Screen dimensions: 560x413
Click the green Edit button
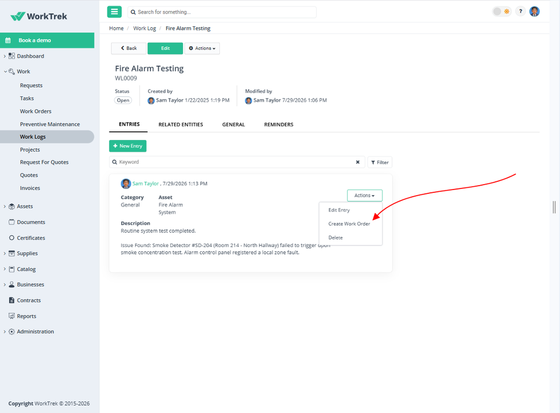coord(165,48)
